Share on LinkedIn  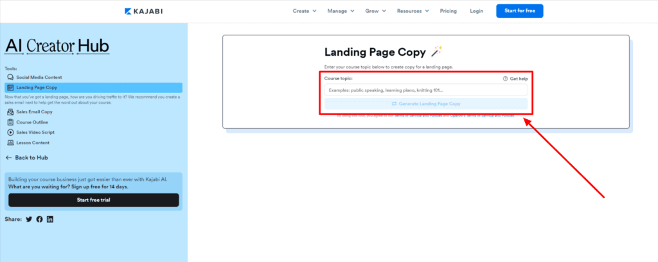pos(50,219)
